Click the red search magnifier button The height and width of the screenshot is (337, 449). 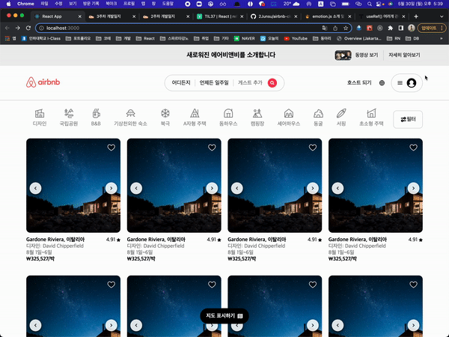(272, 83)
